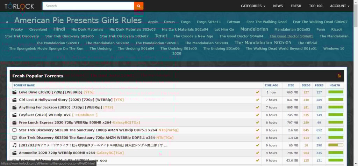Open the Tenet tag link
The image size is (358, 166).
click(161, 36)
